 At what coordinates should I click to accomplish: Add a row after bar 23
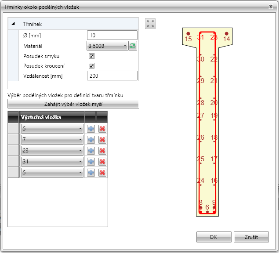coord(91,151)
